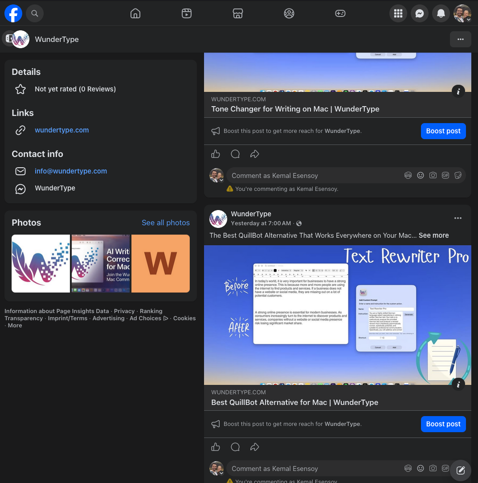The image size is (478, 483).
Task: Open the Facebook logo home link
Action: pyautogui.click(x=13, y=13)
